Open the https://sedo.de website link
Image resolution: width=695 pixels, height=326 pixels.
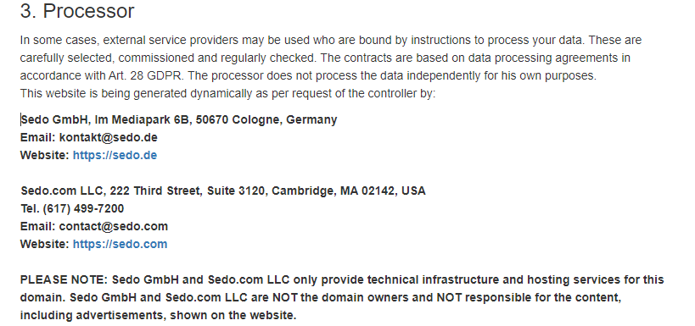pos(115,155)
